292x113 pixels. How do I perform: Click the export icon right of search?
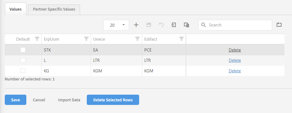point(279,25)
